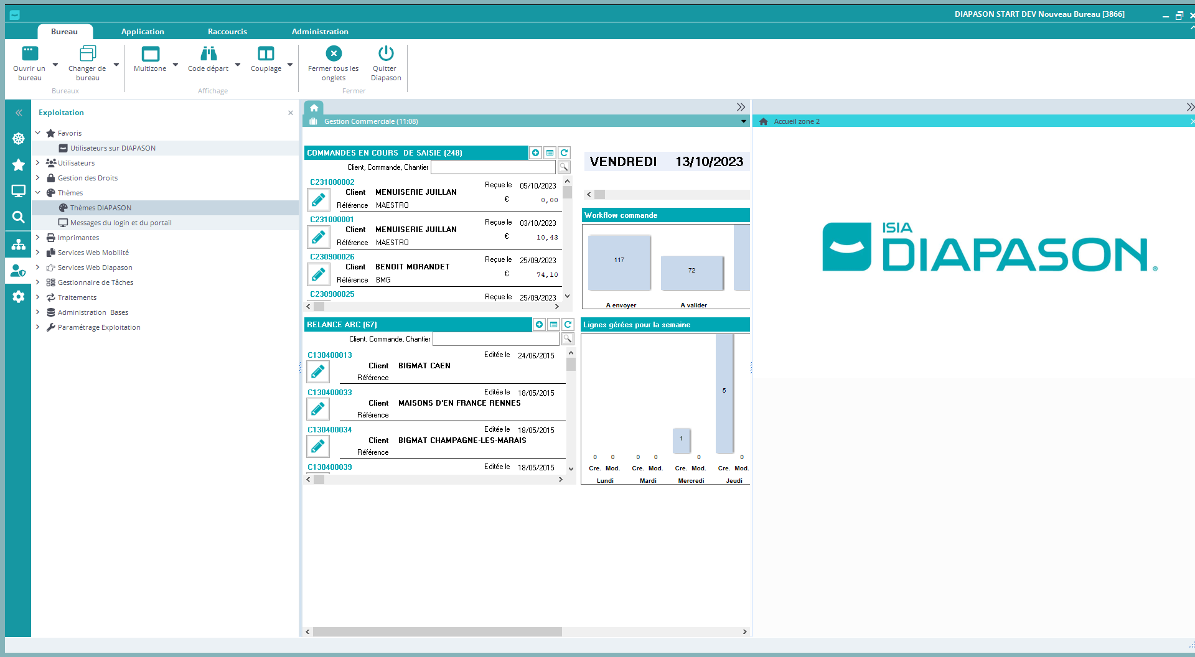The image size is (1195, 657).
Task: Open Gestion Commerciale tab dropdown arrow
Action: coord(743,121)
